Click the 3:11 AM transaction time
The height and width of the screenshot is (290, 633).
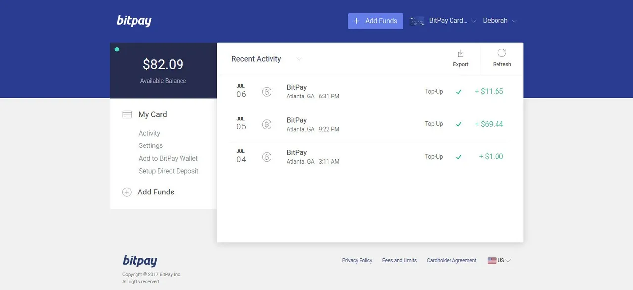pyautogui.click(x=329, y=162)
